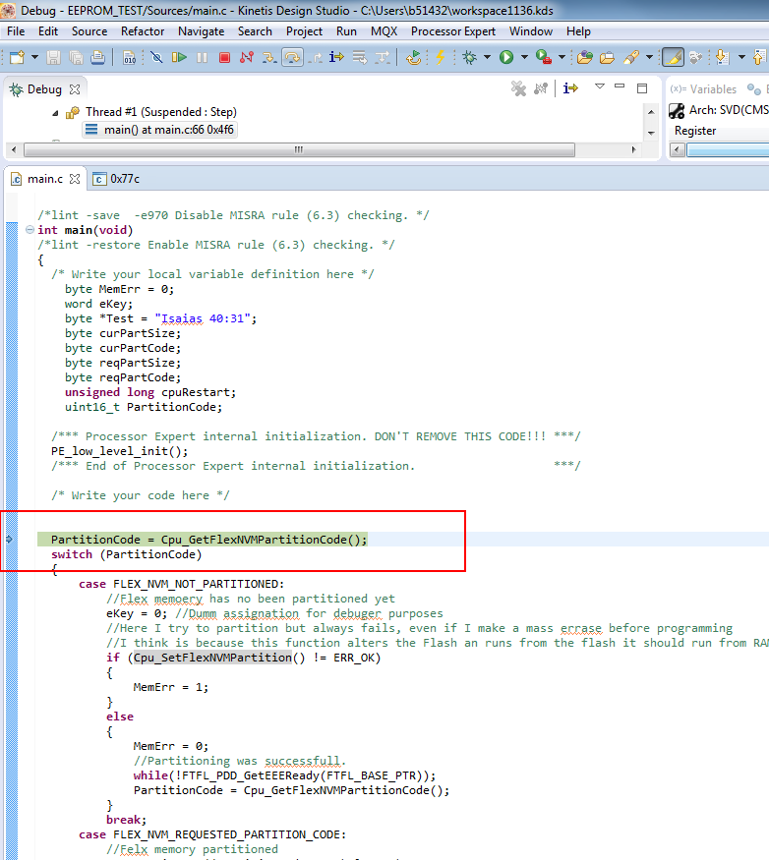Close the Debug view tab
This screenshot has height=860, width=769.
point(75,88)
